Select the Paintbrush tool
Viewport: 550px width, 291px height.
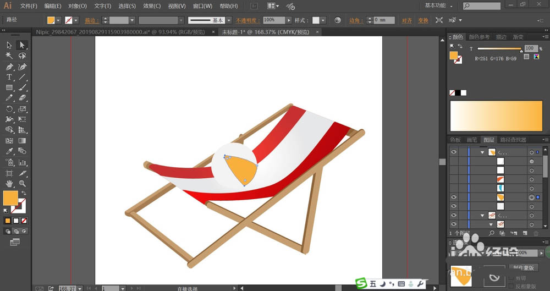click(x=22, y=88)
